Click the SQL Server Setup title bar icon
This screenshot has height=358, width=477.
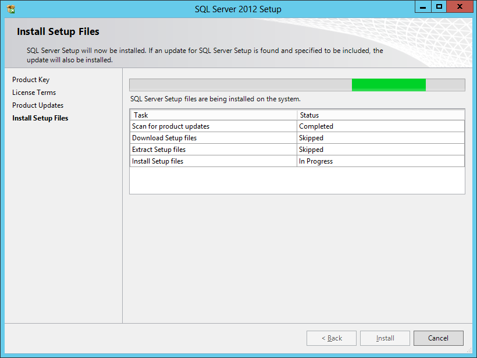(10, 9)
